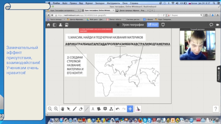Select the hand pan tool
This screenshot has width=221, height=124.
click(62, 109)
